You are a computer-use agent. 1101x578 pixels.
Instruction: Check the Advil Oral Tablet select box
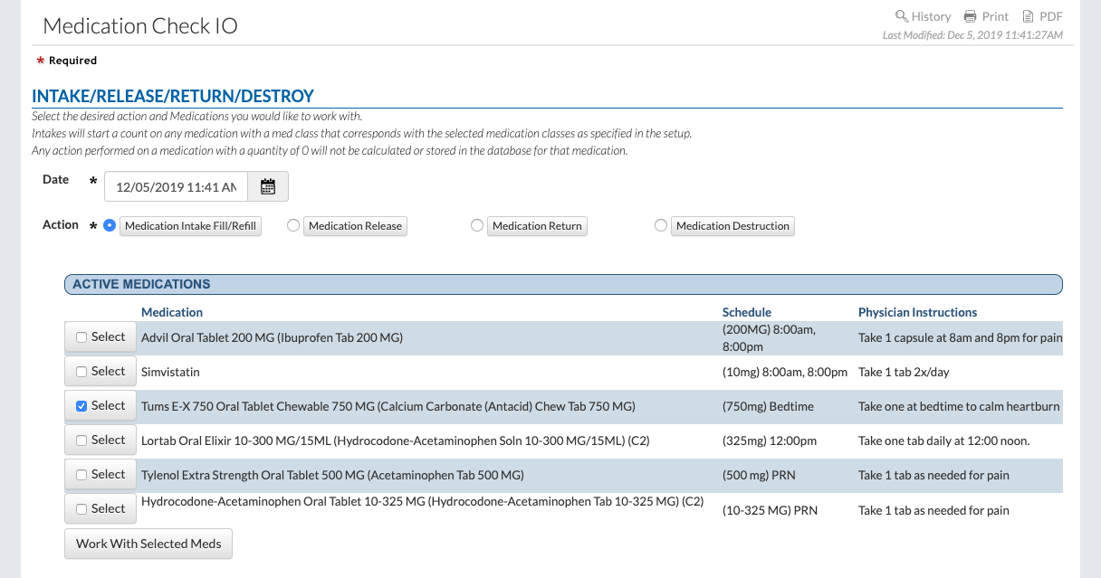81,337
